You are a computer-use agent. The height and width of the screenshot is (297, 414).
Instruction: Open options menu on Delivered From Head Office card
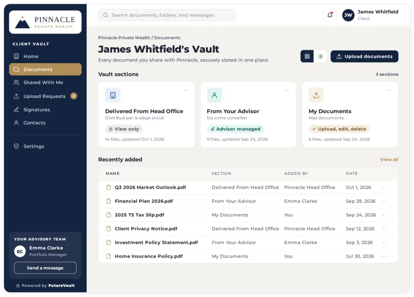point(186,90)
